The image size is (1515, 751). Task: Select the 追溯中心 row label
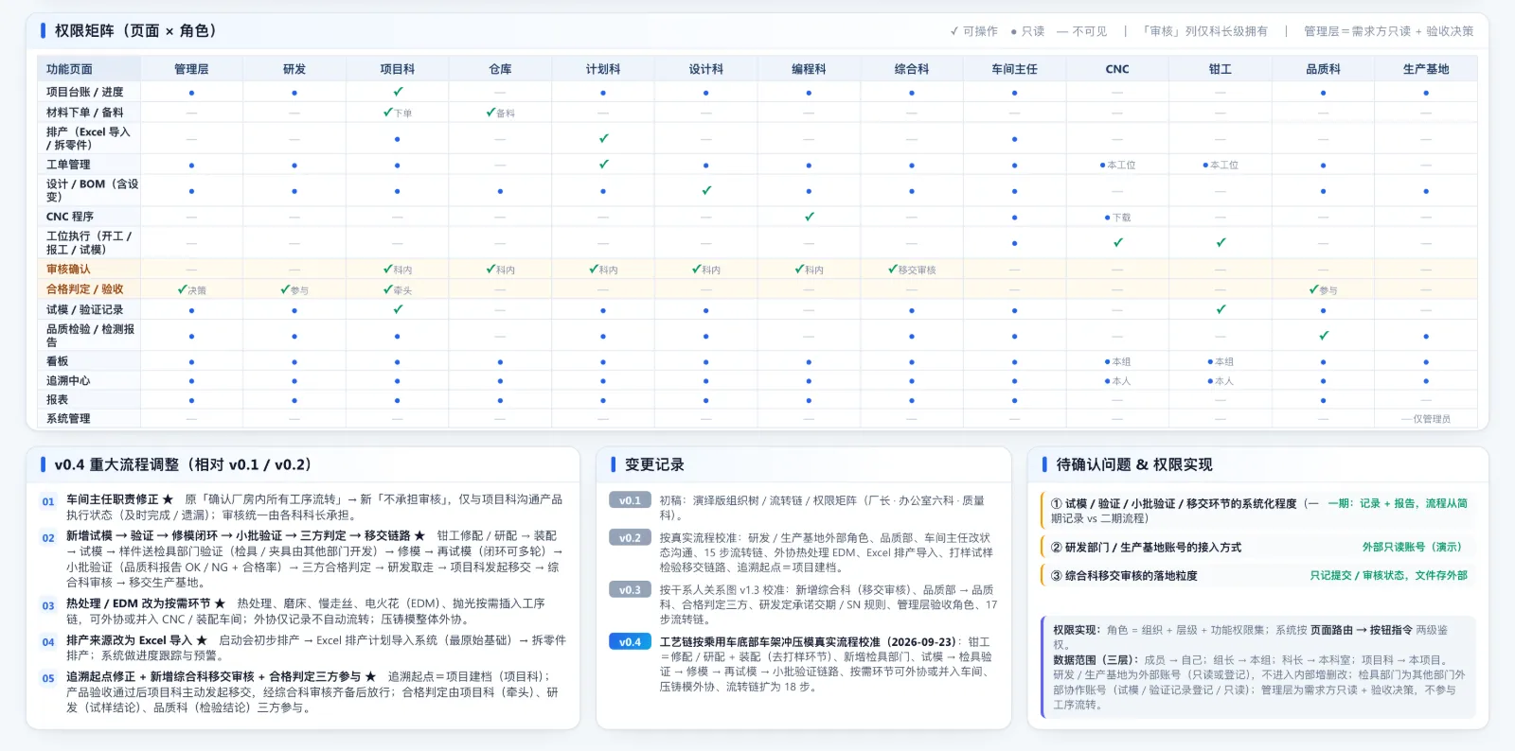pos(68,380)
